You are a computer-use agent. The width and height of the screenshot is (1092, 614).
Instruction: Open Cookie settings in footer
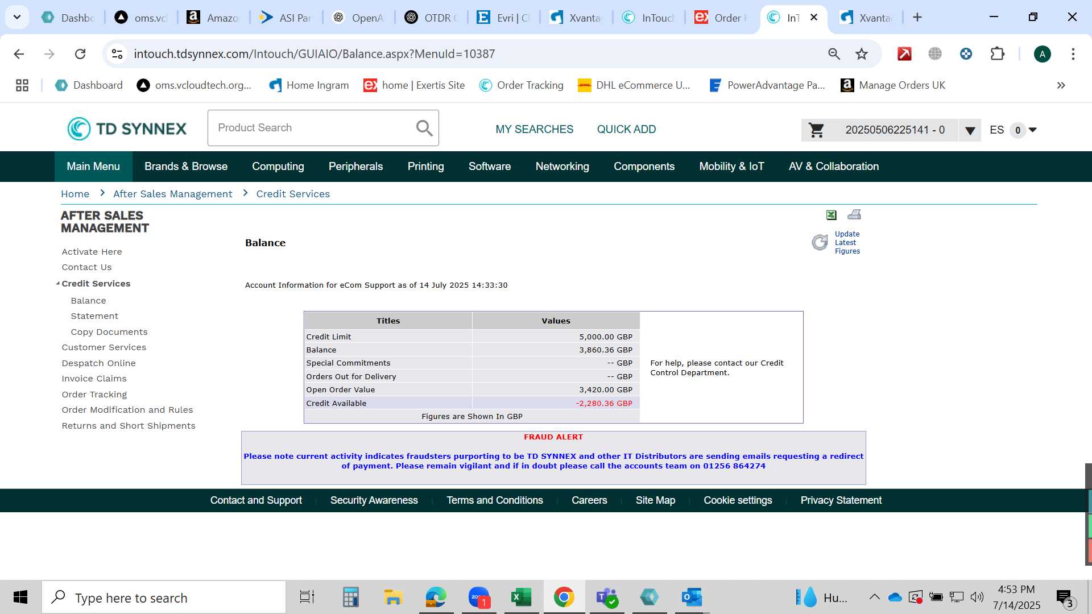[x=738, y=500]
